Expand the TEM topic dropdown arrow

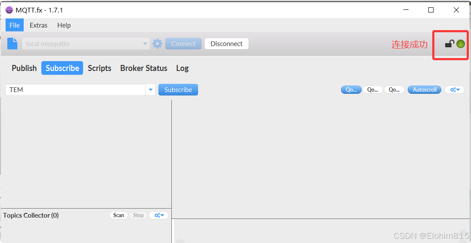(x=151, y=90)
